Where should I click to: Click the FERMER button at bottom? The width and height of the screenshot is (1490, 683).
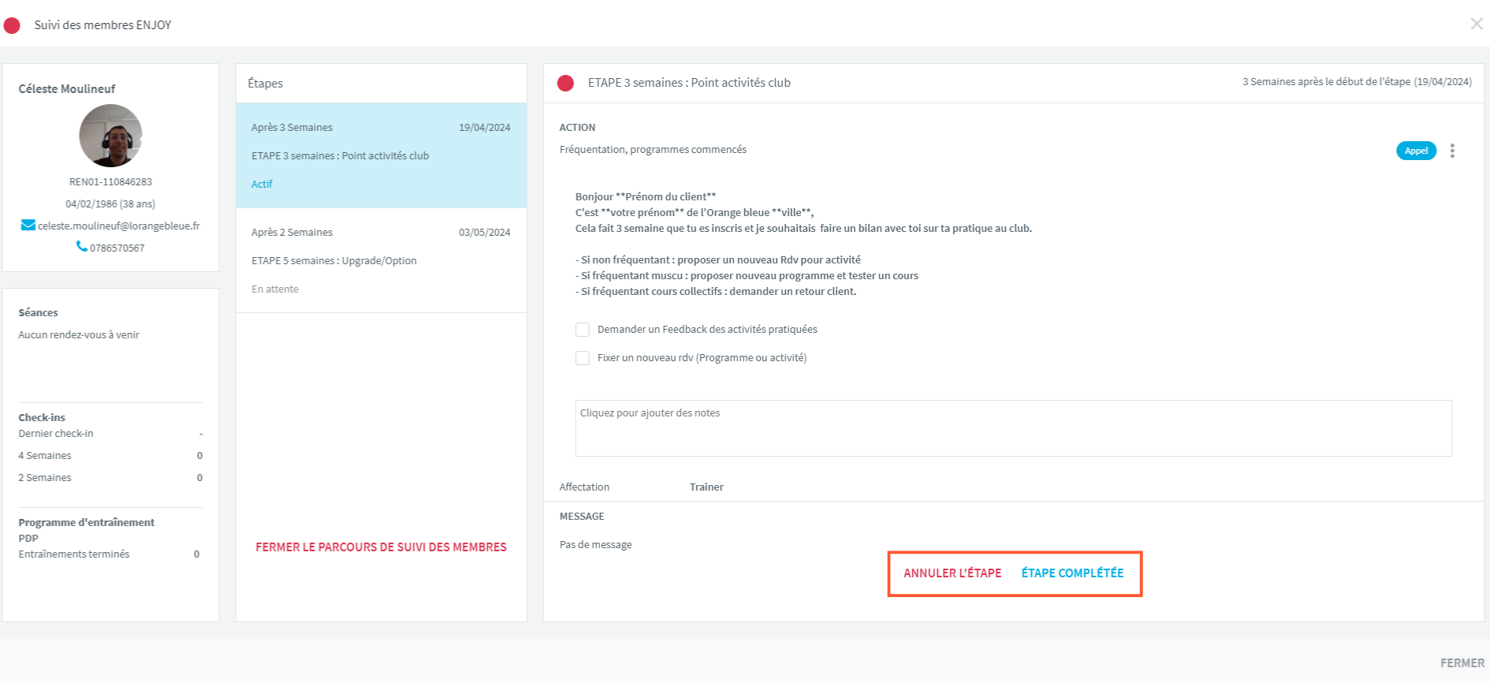tap(1462, 663)
